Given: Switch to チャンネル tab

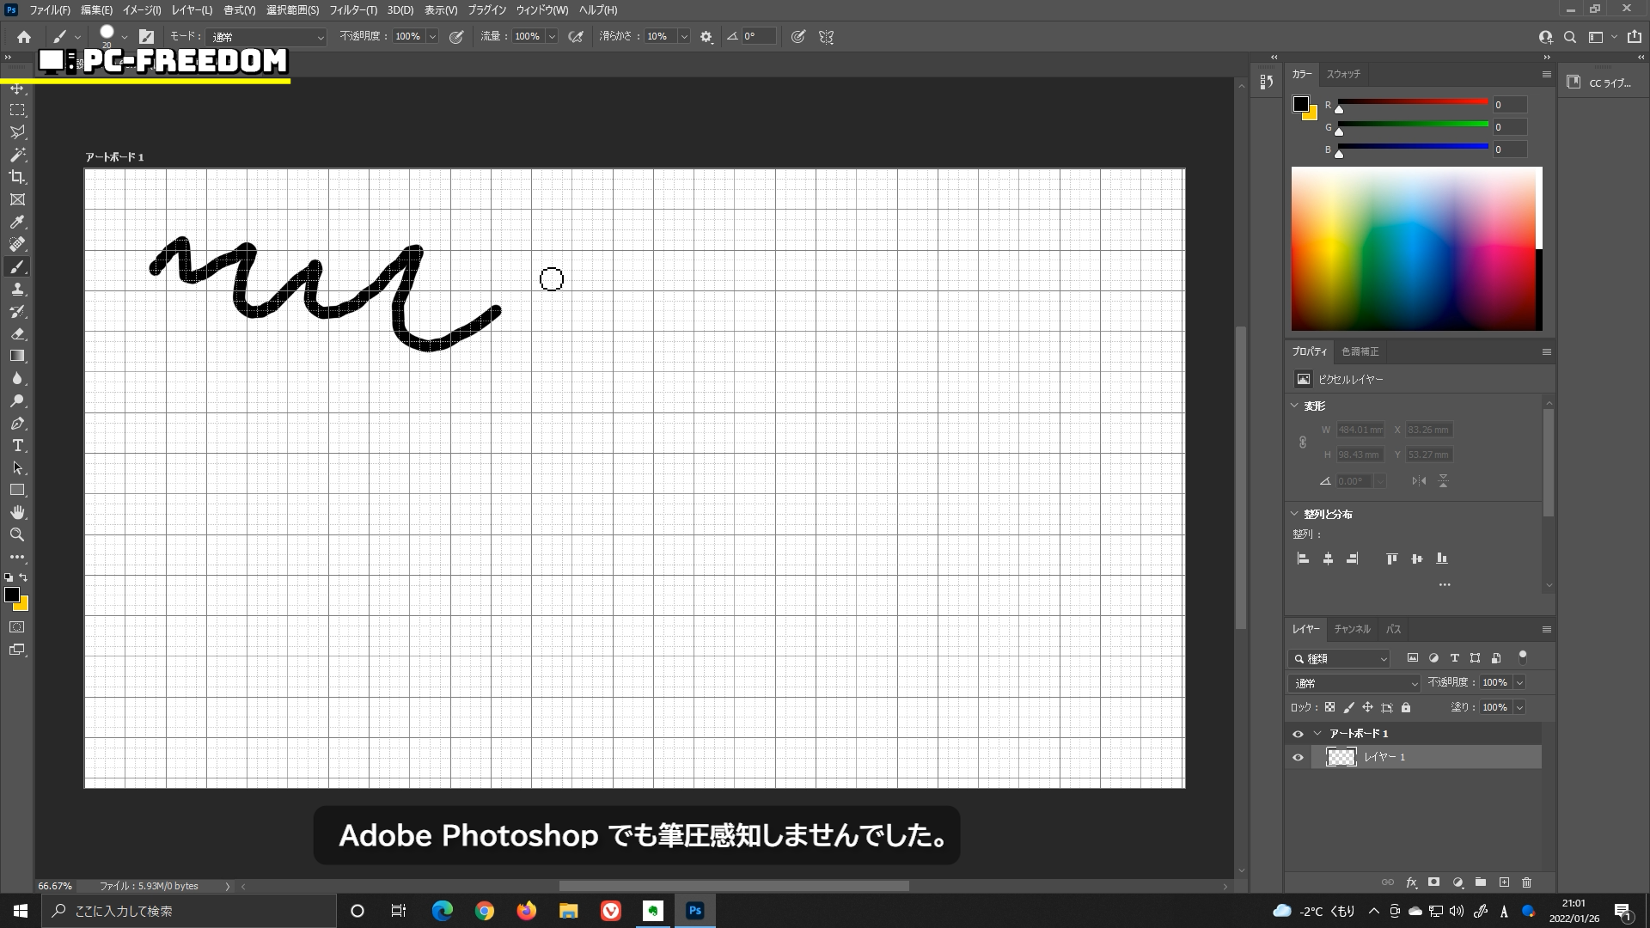Looking at the screenshot, I should click(x=1352, y=629).
